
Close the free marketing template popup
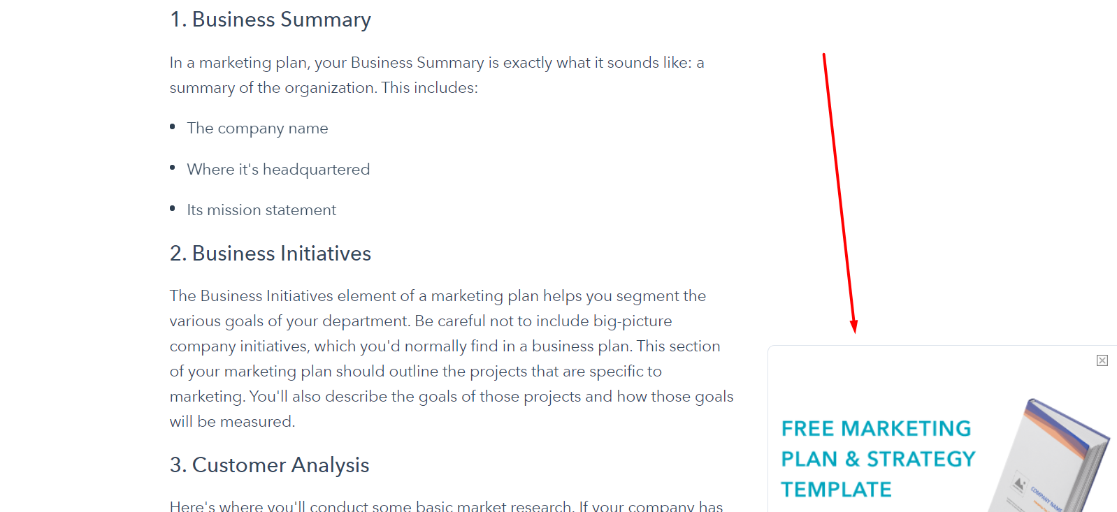(x=1102, y=360)
